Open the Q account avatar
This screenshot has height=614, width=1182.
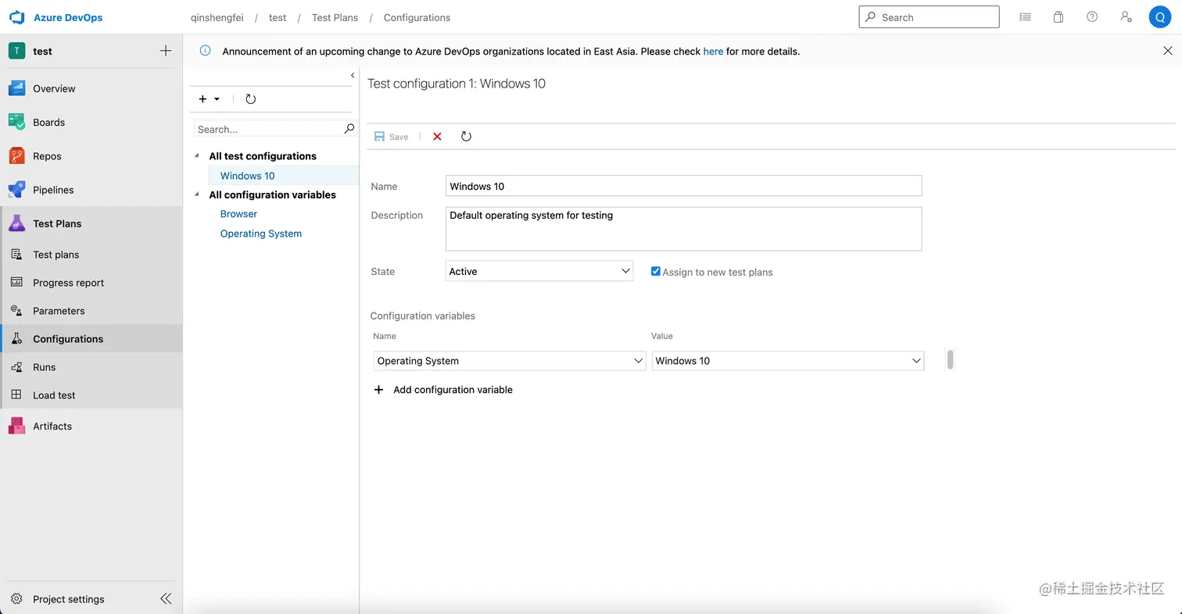click(1159, 17)
